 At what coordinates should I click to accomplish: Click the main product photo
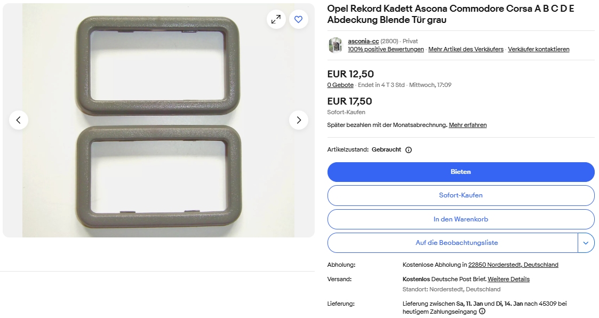(158, 120)
